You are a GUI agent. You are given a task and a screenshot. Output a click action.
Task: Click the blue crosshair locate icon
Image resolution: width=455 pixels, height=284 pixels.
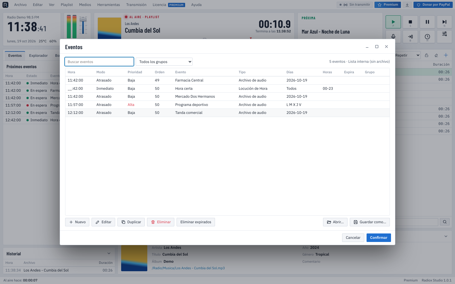pyautogui.click(x=446, y=55)
